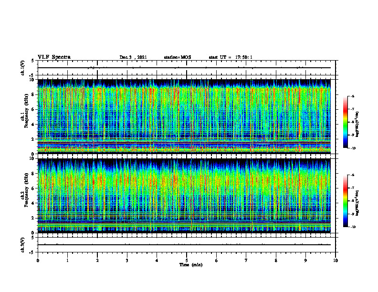This screenshot has height=292, width=378.
Task: Click the "ch.3(V)" waveform axis label
Action: click(x=22, y=245)
